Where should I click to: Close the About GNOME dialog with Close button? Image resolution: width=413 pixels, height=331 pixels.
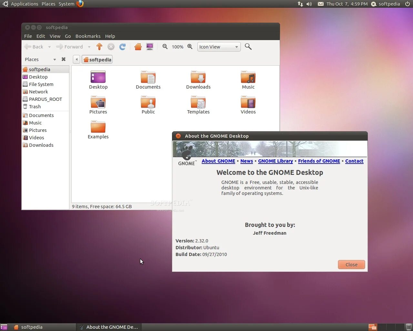(351, 264)
